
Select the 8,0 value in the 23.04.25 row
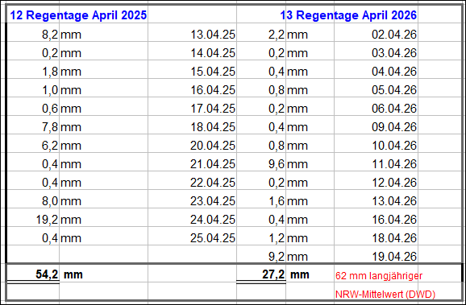coord(50,201)
